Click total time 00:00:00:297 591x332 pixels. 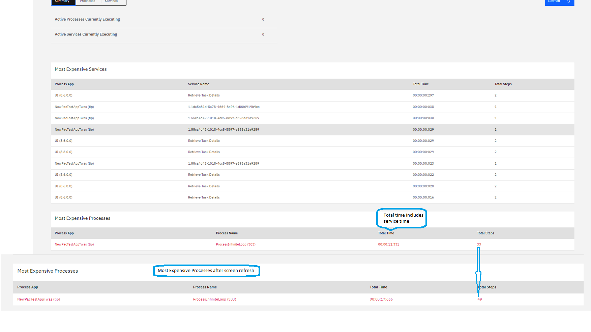click(423, 95)
